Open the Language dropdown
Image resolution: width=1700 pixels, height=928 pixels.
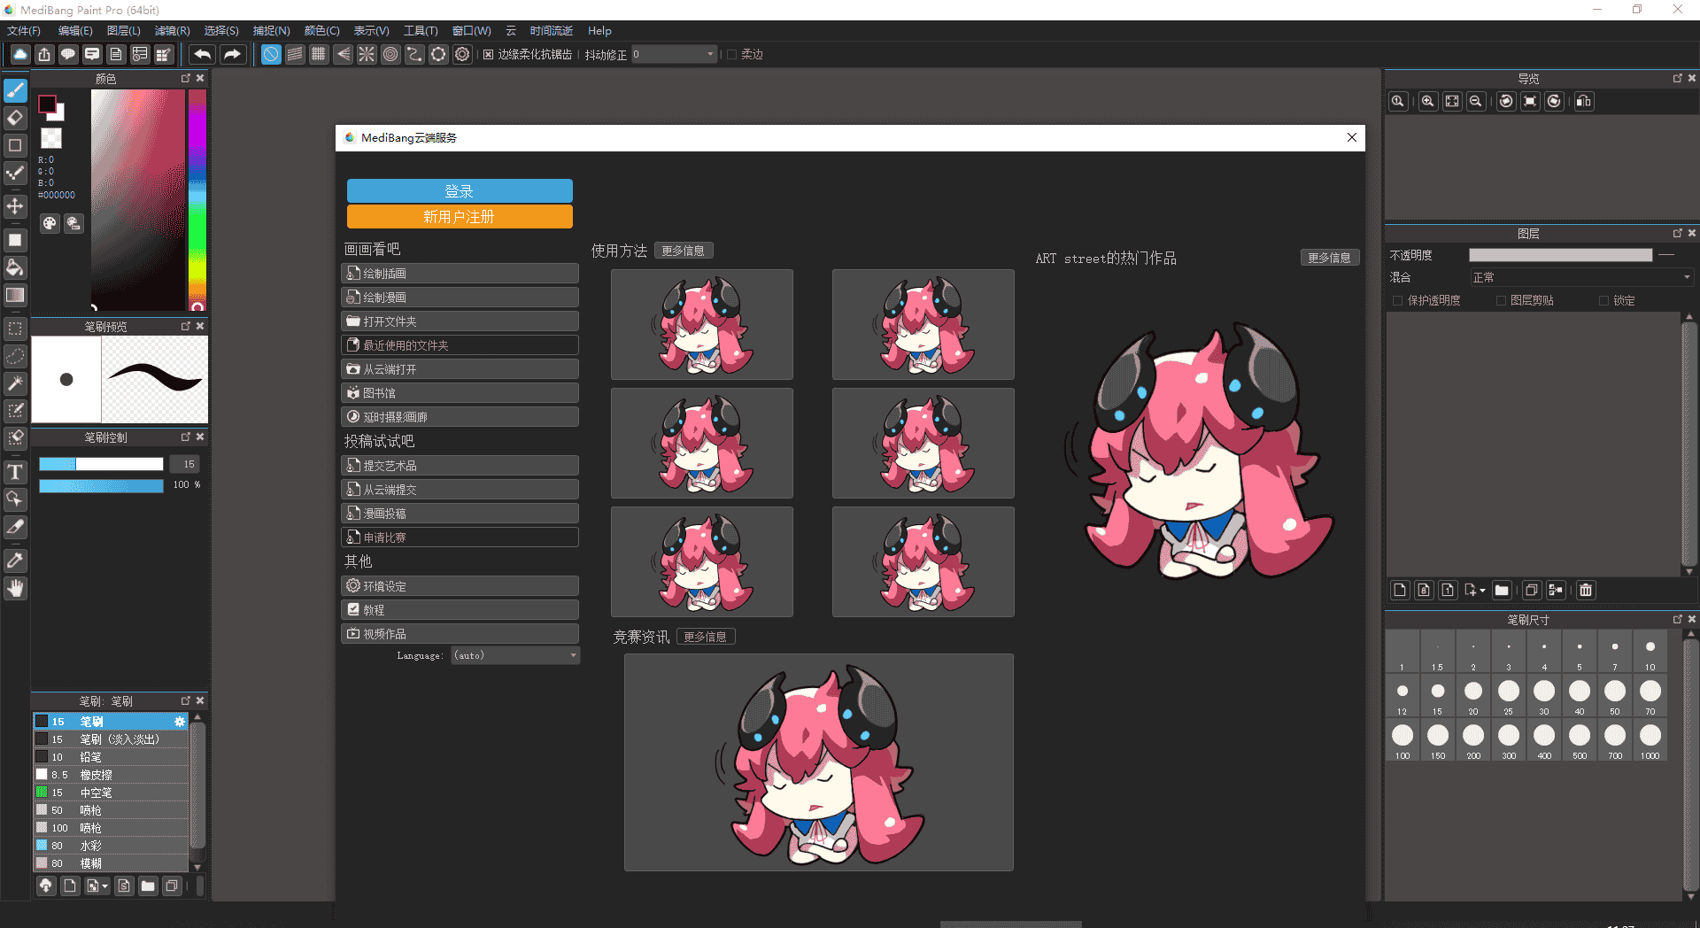tap(515, 656)
